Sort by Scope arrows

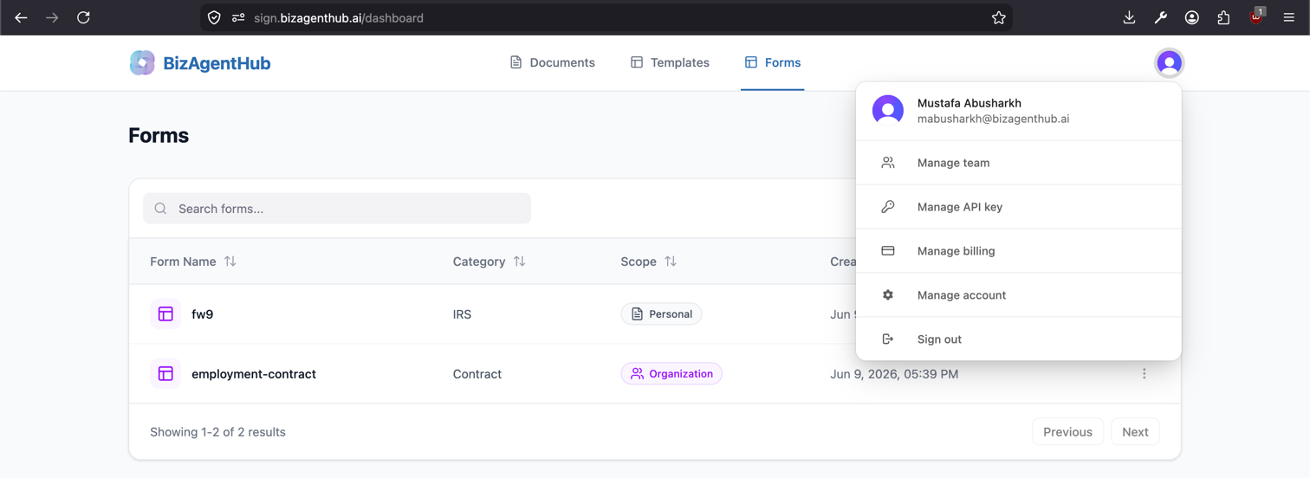671,262
